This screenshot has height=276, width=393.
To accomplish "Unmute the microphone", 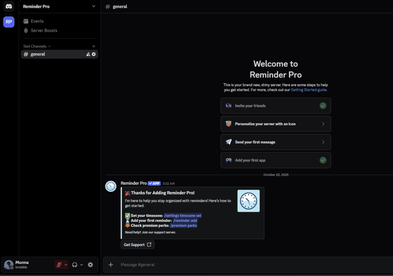I will (x=59, y=265).
